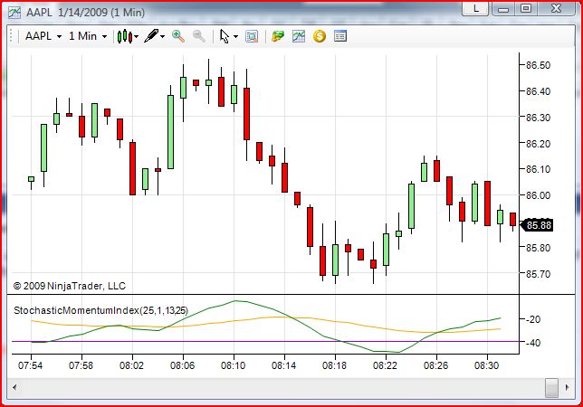
Task: Click the 07:54 time axis label
Action: click(30, 365)
